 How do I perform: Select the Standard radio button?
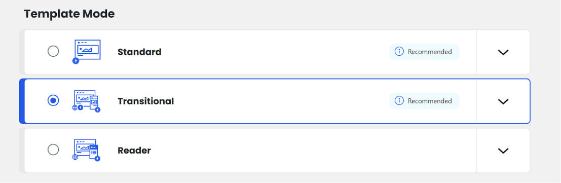click(x=53, y=52)
